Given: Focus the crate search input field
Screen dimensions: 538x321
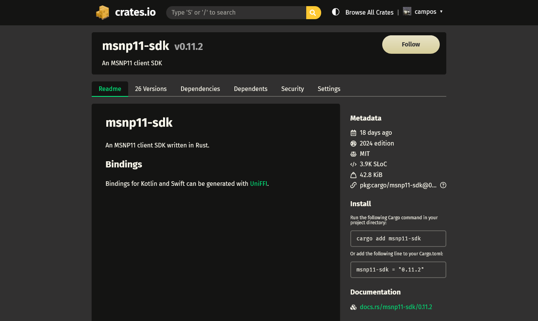Looking at the screenshot, I should (x=236, y=12).
